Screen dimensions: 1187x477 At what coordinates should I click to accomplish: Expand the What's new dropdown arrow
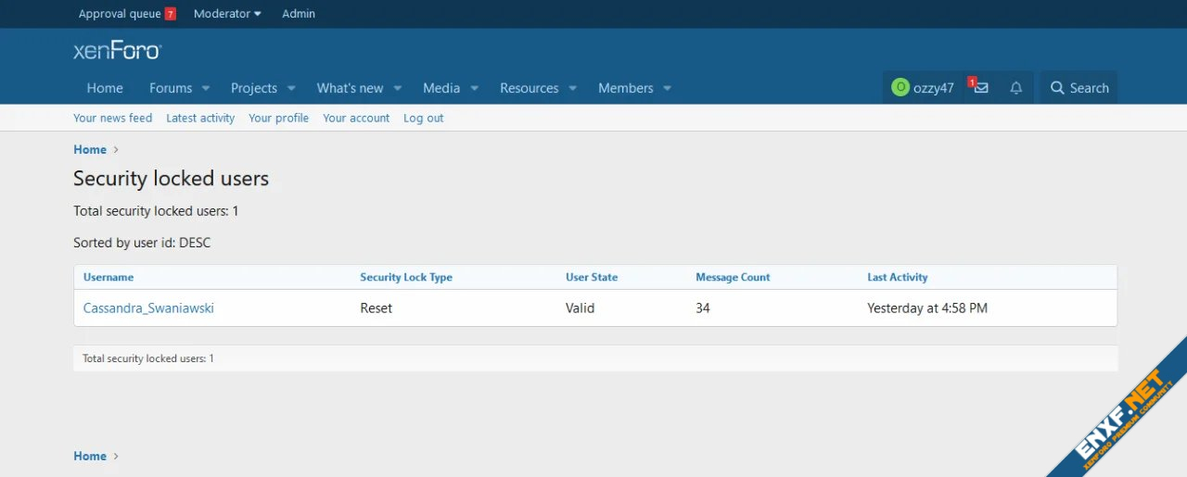coord(397,89)
